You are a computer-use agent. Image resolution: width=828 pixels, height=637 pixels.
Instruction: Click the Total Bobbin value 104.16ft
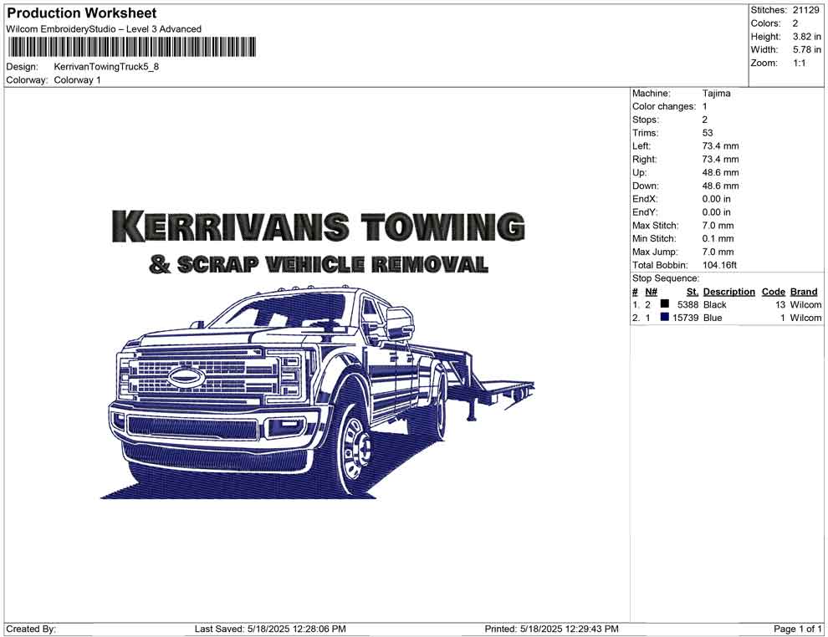coord(719,265)
